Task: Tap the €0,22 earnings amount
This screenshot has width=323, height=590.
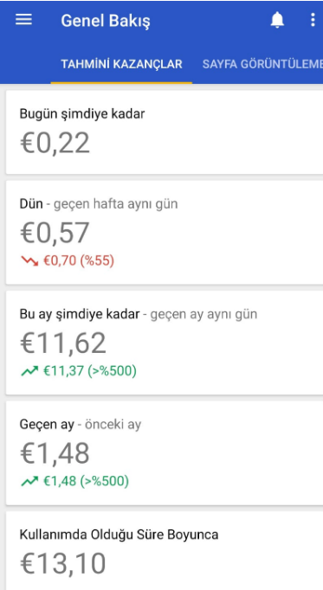Action: pos(55,143)
